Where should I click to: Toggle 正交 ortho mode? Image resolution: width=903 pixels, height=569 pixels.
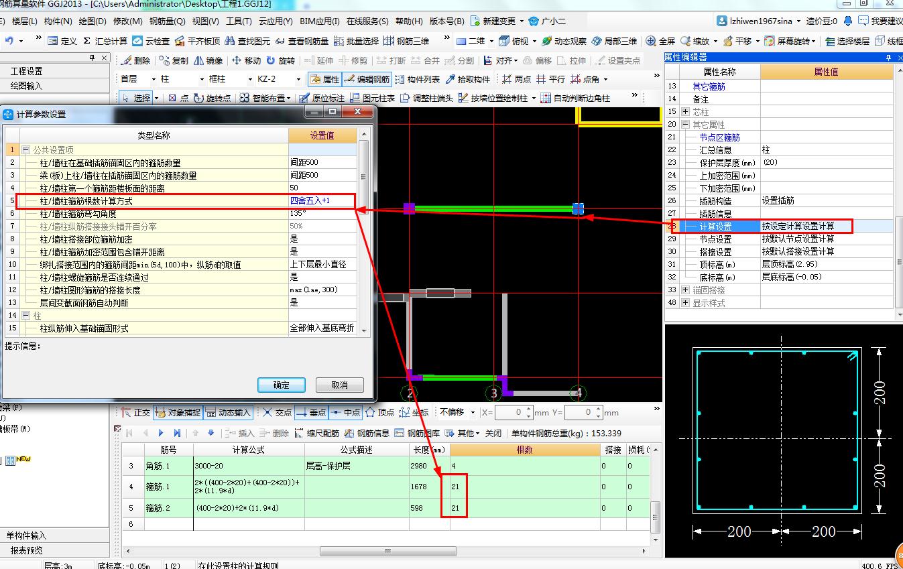click(x=135, y=412)
